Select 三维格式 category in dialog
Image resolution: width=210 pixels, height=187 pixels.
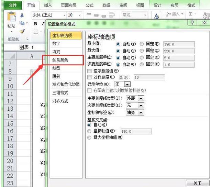click(x=60, y=93)
